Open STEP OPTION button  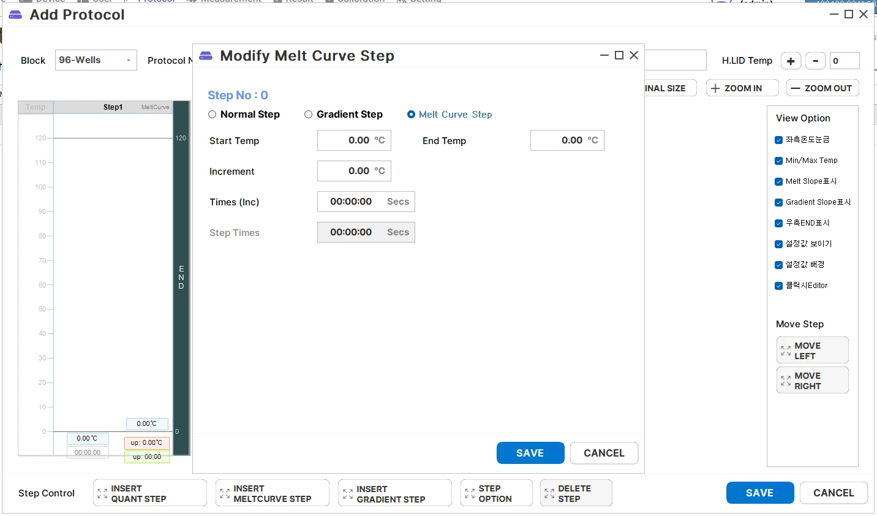pos(497,493)
